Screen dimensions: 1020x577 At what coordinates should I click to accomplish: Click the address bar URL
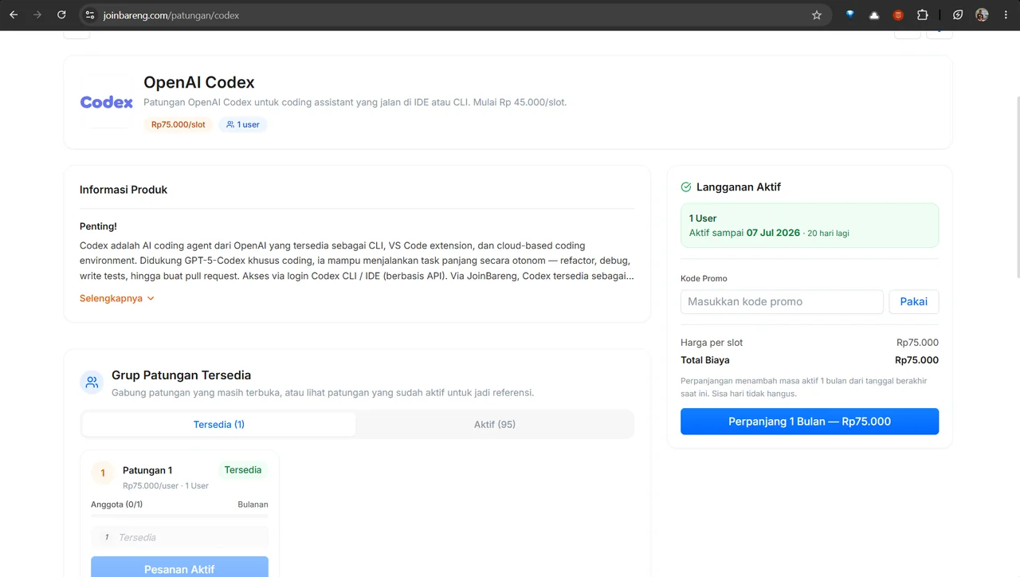pos(171,15)
